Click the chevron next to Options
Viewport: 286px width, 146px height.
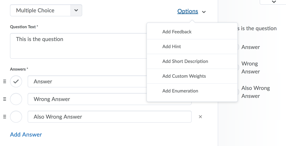click(x=204, y=12)
